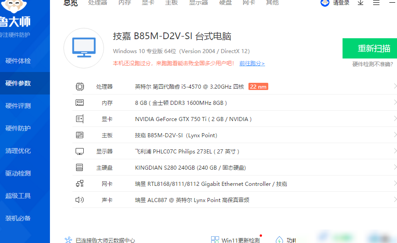
Task: Expand display row chevron
Action: [395, 151]
